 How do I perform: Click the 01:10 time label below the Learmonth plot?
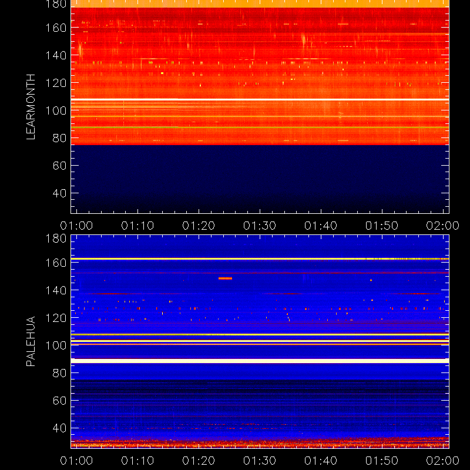point(137,226)
